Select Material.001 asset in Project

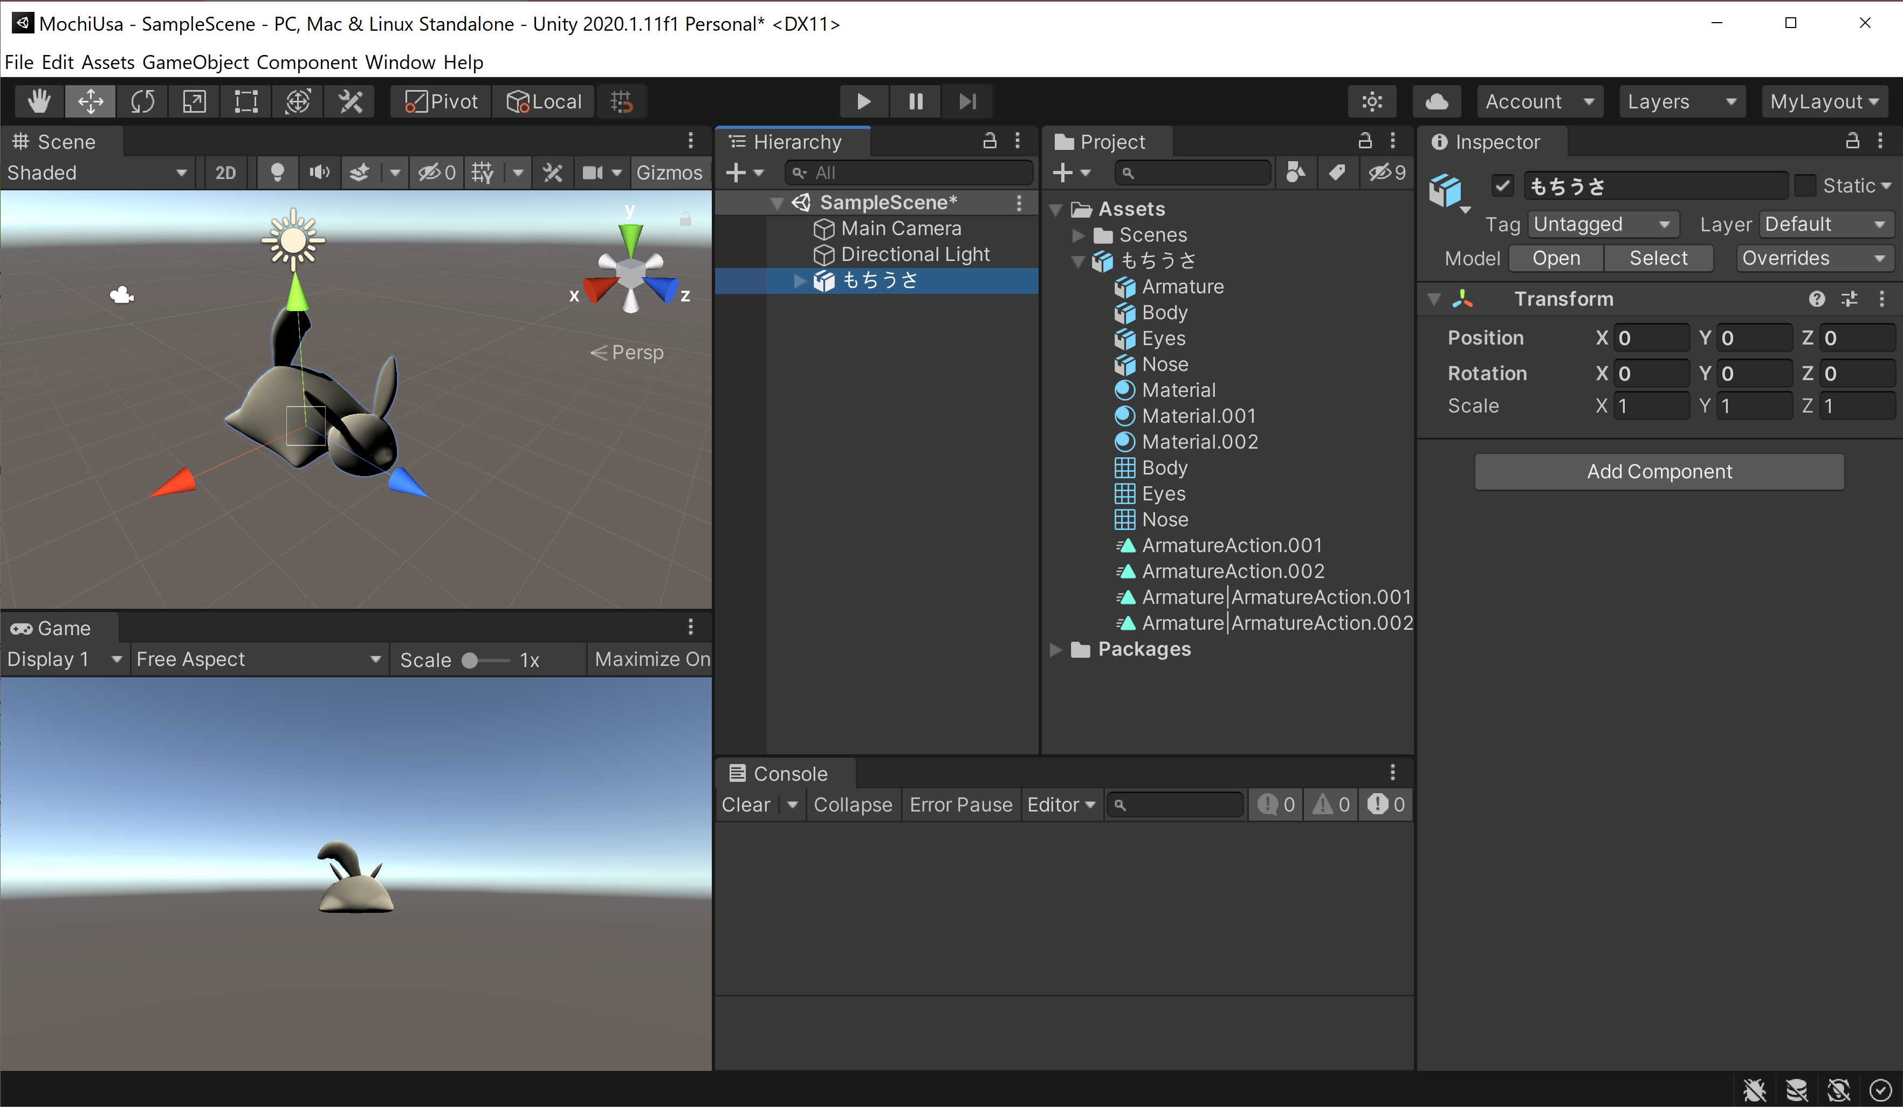pyautogui.click(x=1199, y=416)
